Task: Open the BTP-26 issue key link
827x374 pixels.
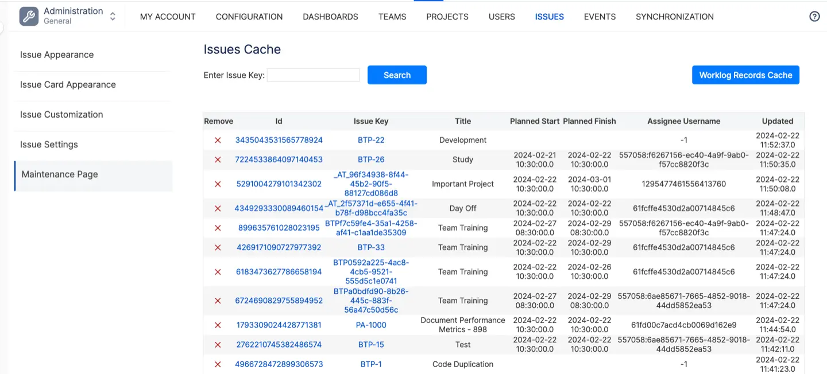Action: point(371,159)
